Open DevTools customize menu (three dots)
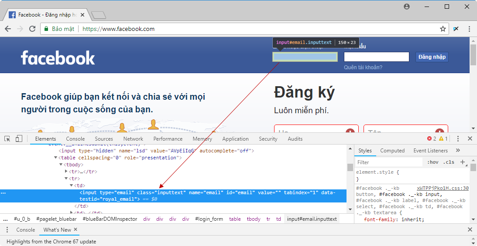The width and height of the screenshot is (477, 246). 458,139
